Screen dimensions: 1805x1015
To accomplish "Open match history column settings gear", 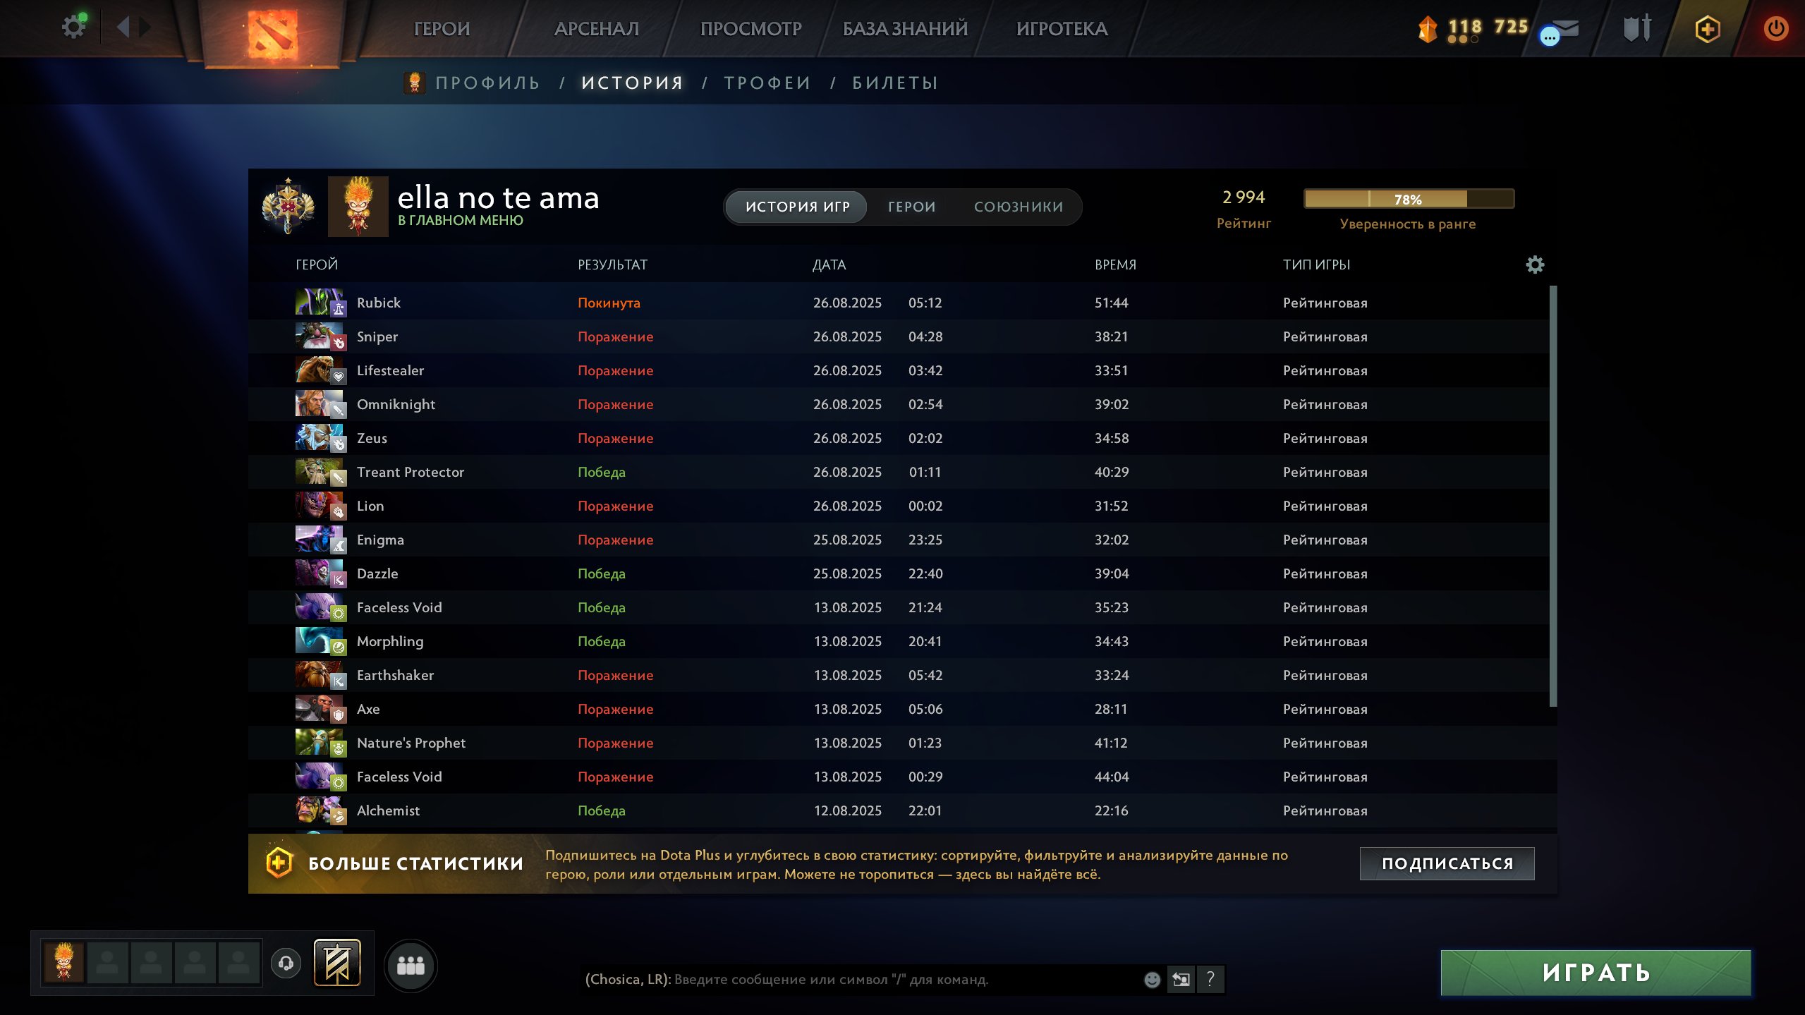I will [1535, 265].
